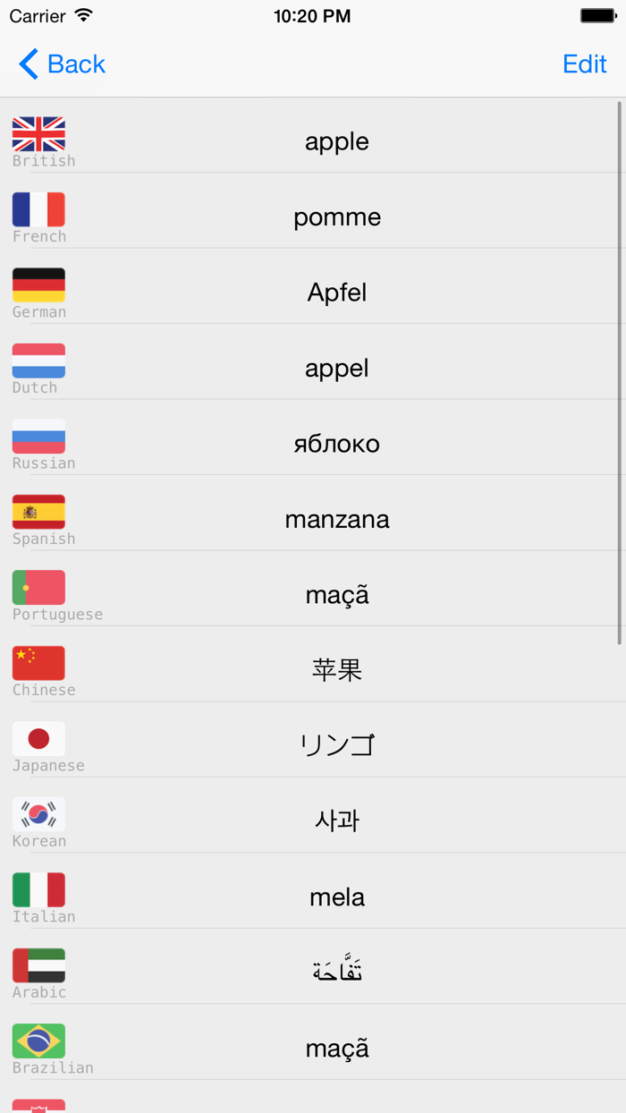
Task: Select the German flag icon
Action: tap(38, 286)
